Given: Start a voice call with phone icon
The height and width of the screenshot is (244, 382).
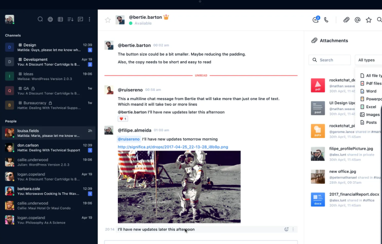Looking at the screenshot, I should (x=326, y=20).
